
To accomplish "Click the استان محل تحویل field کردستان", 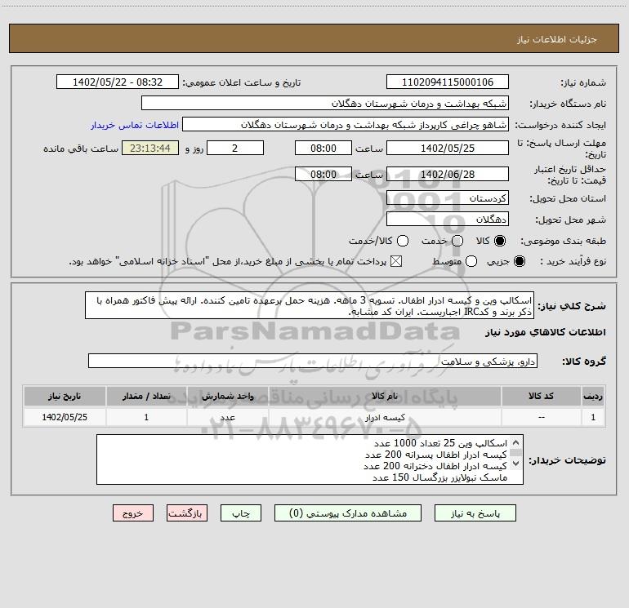I will click(x=448, y=197).
